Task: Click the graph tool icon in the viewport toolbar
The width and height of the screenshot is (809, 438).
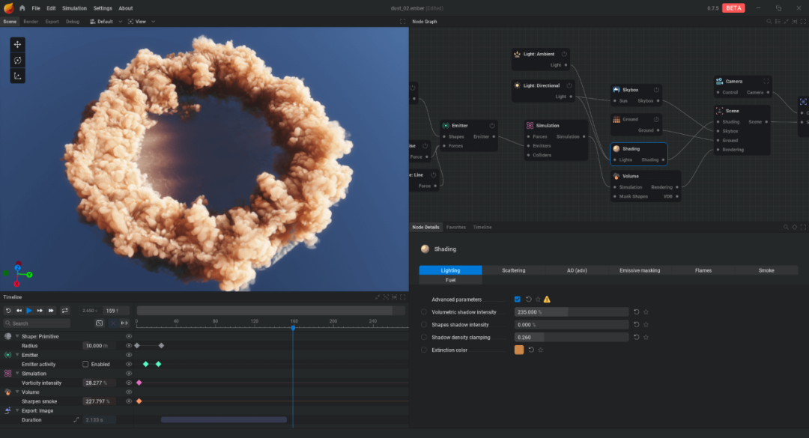Action: tap(17, 75)
